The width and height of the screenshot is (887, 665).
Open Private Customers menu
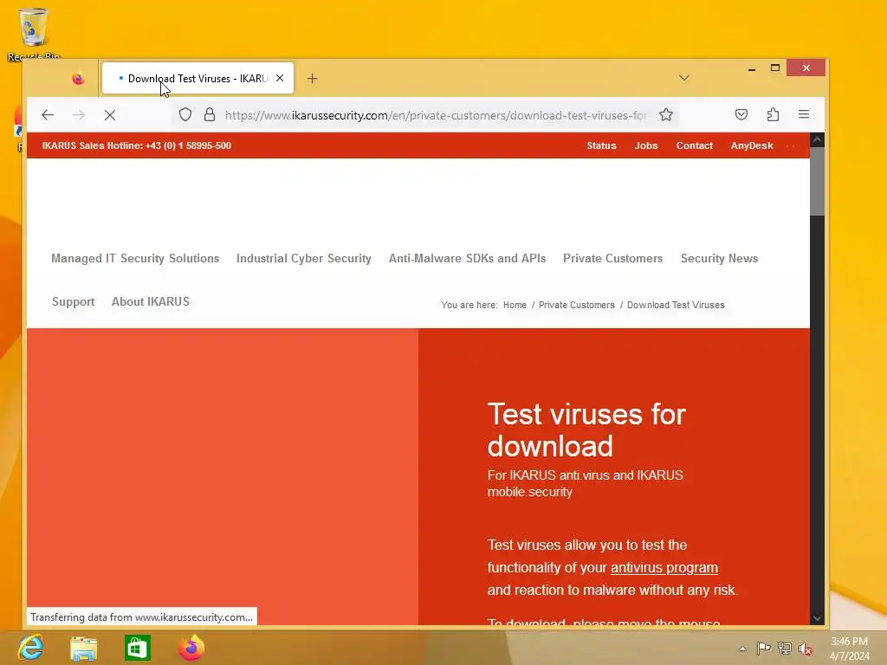click(612, 258)
